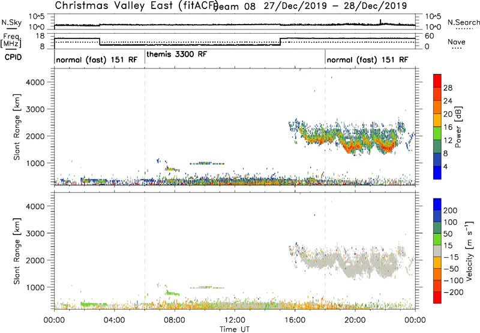Click the '28' tick on the Power colorbar

pyautogui.click(x=448, y=88)
